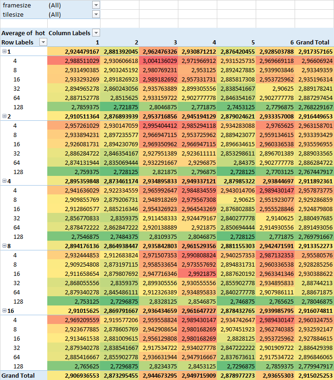
Task: Collapse row group 8 with value 2,894176136
Action: pyautogui.click(x=4, y=246)
